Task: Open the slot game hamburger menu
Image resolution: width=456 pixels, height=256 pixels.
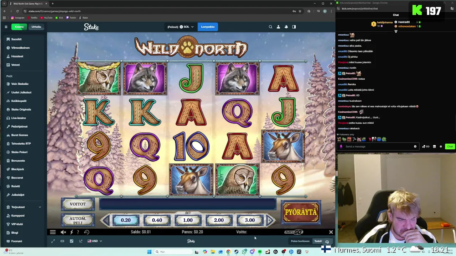Action: pos(53,232)
